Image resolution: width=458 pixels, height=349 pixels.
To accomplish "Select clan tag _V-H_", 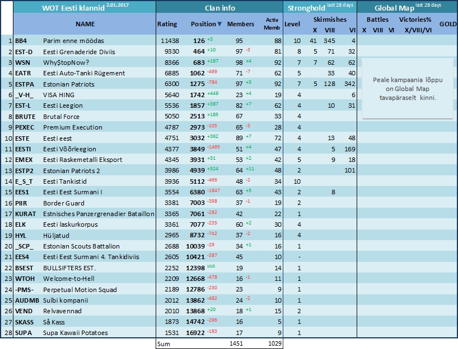I will click(x=24, y=95).
